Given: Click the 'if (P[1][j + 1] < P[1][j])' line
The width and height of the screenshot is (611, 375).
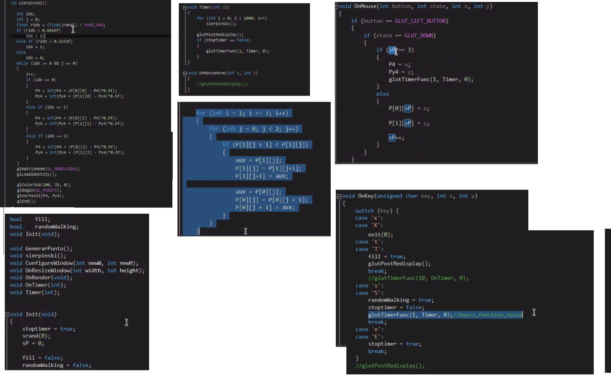Looking at the screenshot, I should (x=265, y=145).
